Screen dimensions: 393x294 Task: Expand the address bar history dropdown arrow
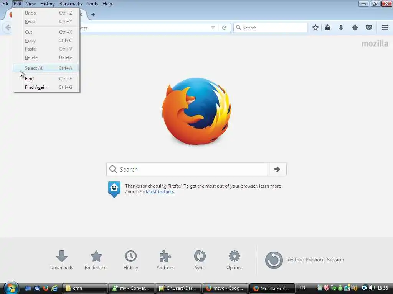213,28
